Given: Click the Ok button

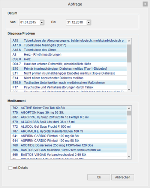Looking at the screenshot, I should pyautogui.click(x=99, y=177).
